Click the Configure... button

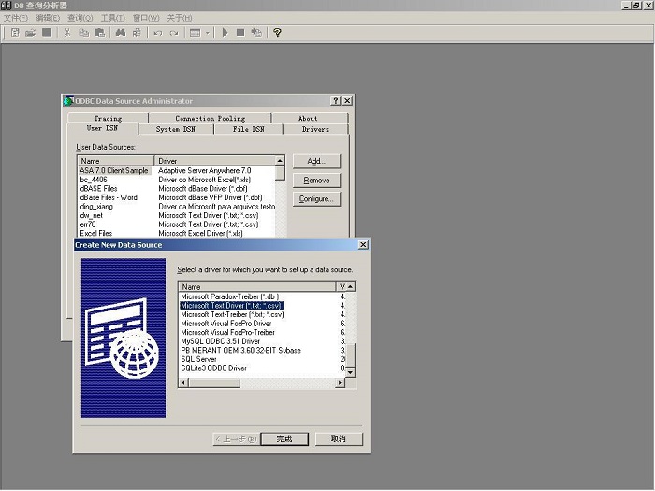click(316, 198)
